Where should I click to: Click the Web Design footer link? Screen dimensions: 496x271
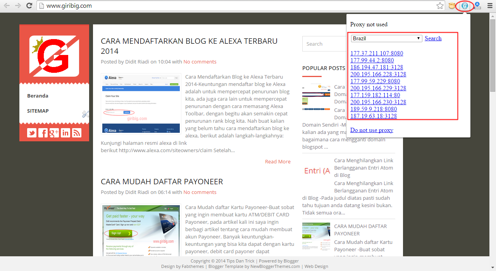[x=316, y=266]
